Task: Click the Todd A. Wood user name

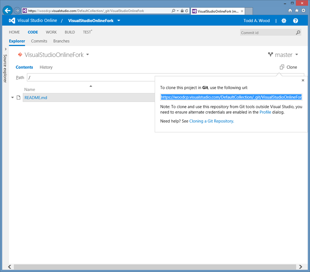Action: tap(257, 21)
